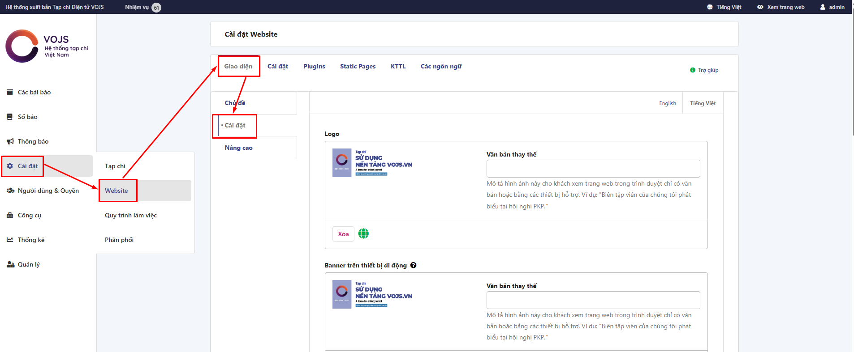Click the Người dùng & Quyền users icon
Image resolution: width=854 pixels, height=352 pixels.
[10, 191]
